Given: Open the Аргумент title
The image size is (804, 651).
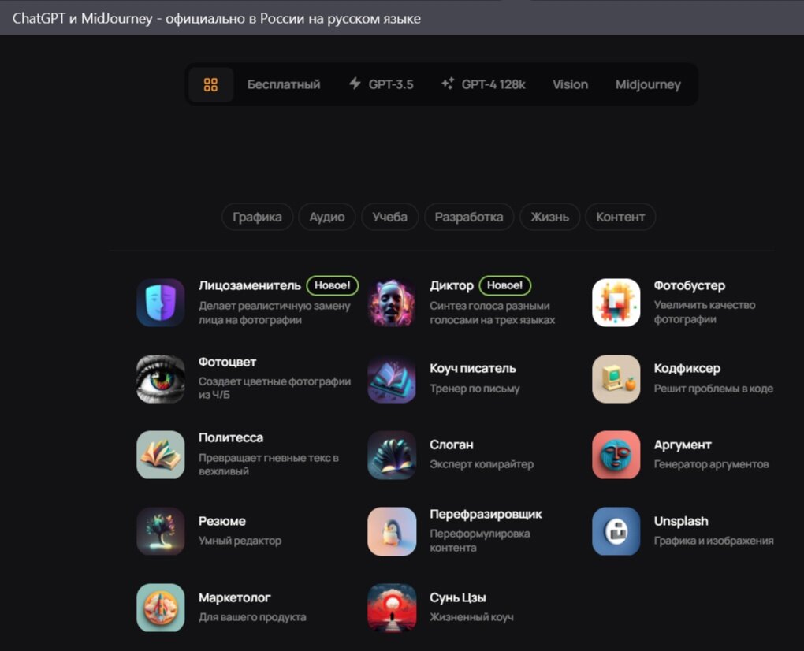Looking at the screenshot, I should pyautogui.click(x=683, y=445).
